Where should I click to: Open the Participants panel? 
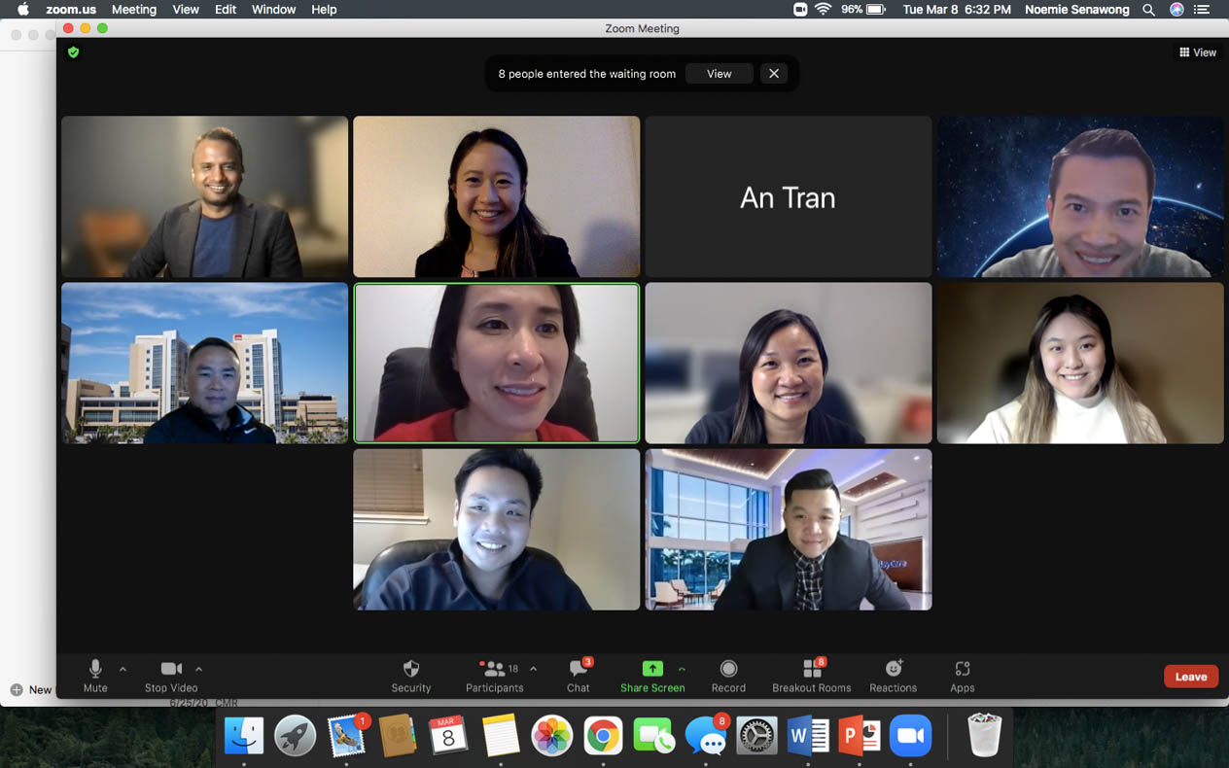click(495, 669)
